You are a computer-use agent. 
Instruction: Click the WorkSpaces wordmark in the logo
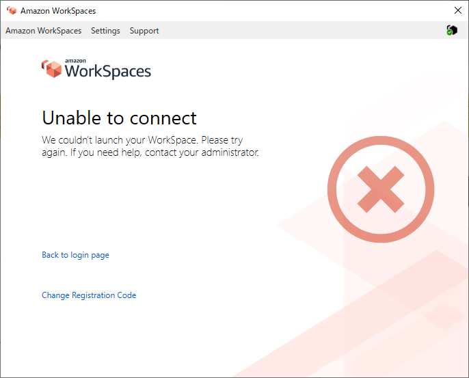click(x=108, y=72)
